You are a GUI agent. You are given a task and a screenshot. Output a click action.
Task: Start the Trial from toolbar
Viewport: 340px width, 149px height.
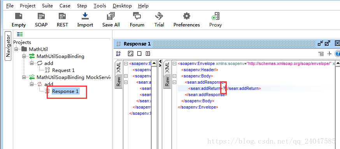point(159,20)
